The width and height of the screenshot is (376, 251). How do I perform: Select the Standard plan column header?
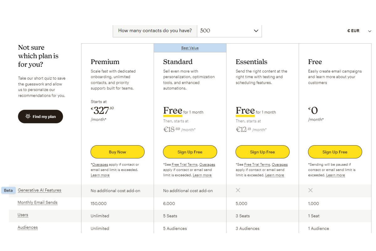(178, 62)
